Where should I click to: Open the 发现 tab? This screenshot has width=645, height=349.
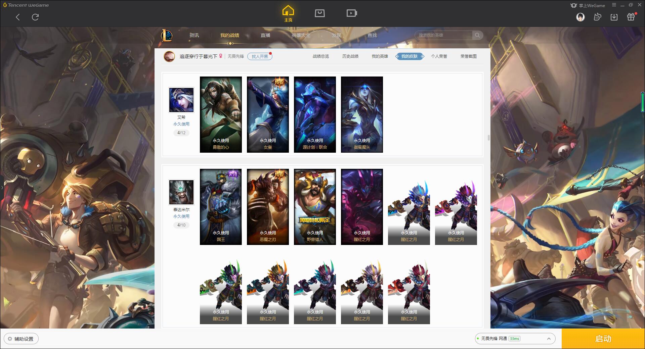point(337,35)
